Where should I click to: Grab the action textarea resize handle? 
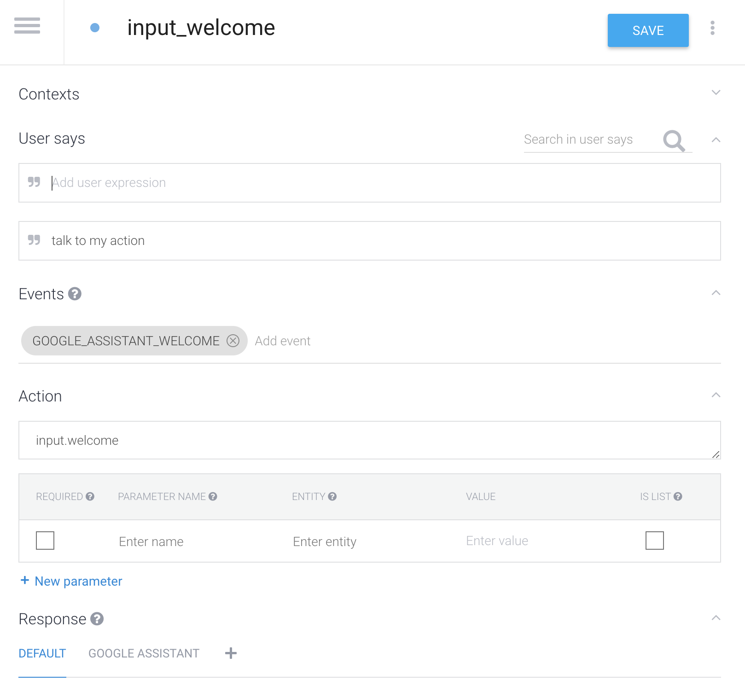[716, 454]
